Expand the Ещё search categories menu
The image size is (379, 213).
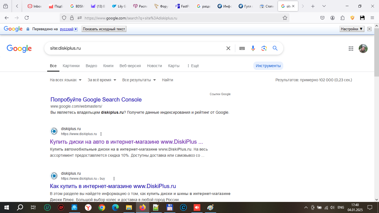click(193, 66)
